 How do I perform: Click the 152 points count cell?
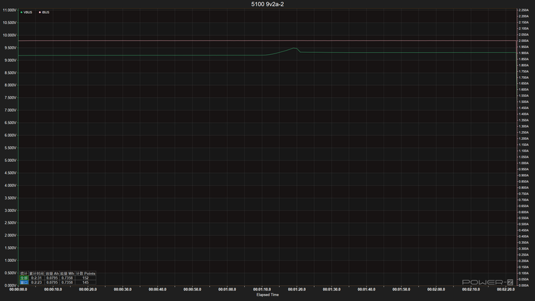point(85,278)
